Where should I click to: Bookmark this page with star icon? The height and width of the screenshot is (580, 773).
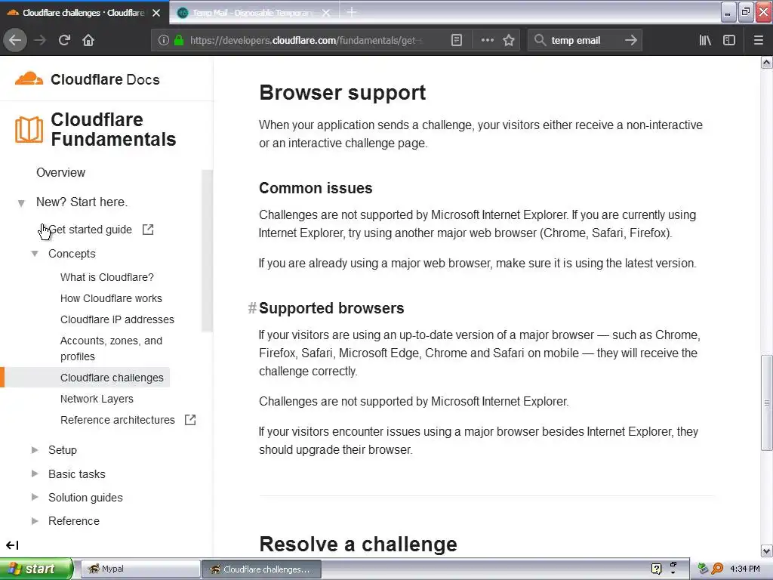click(x=509, y=40)
